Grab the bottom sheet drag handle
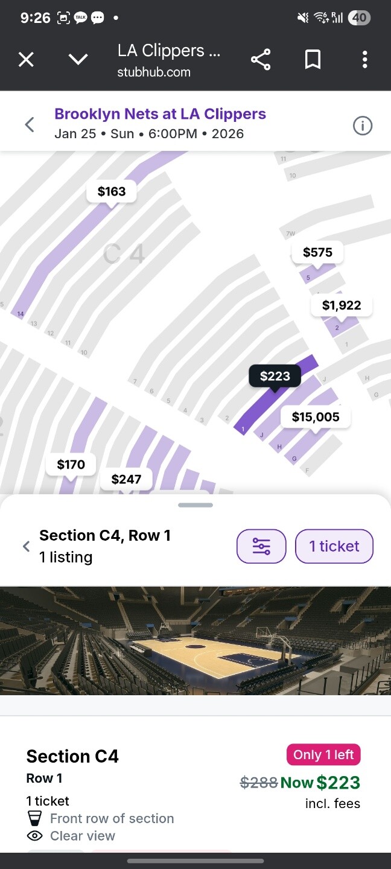The width and height of the screenshot is (391, 869). point(195,505)
